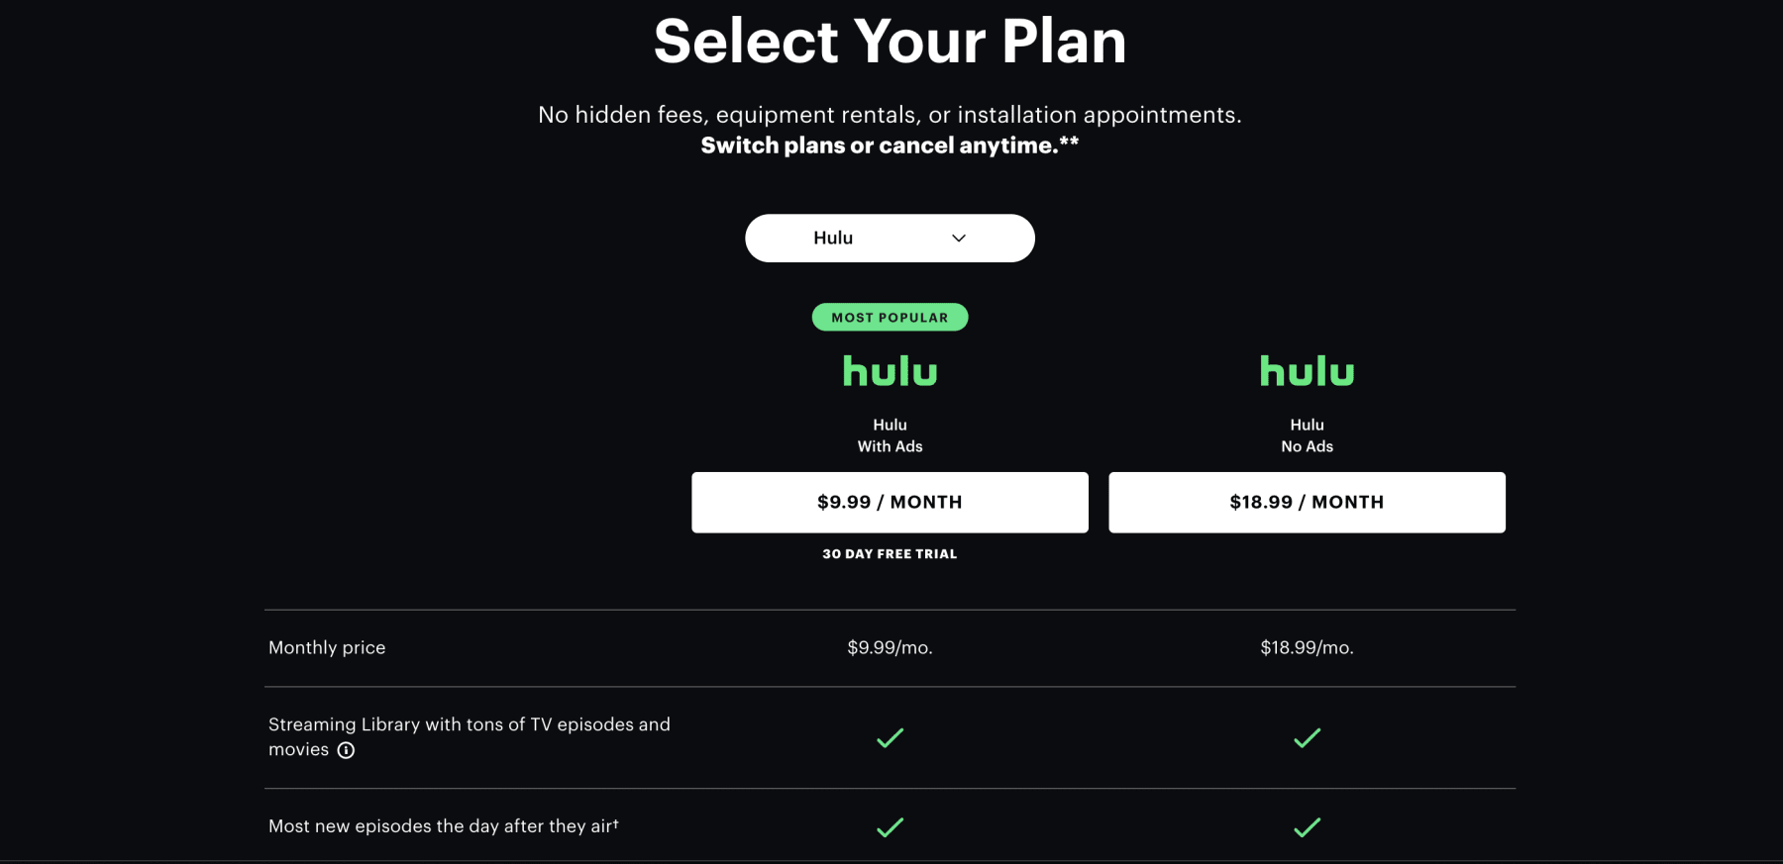
Task: Click the Monthly price row label
Action: (x=327, y=648)
